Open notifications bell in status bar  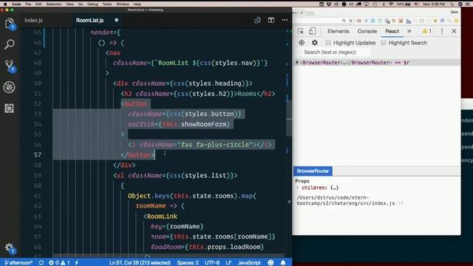point(283,263)
